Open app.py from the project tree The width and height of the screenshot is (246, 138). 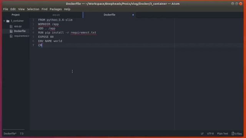pos(18,26)
